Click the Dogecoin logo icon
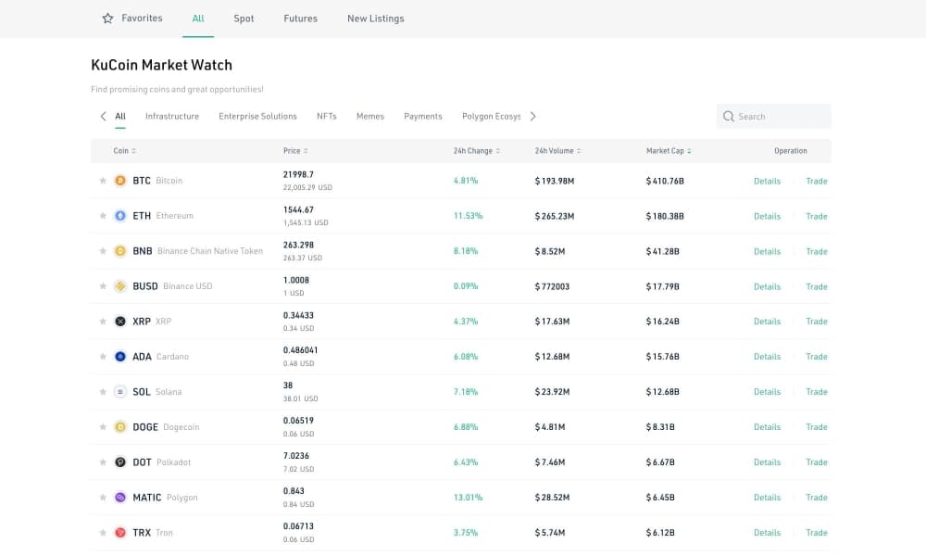The width and height of the screenshot is (926, 556). [x=119, y=426]
